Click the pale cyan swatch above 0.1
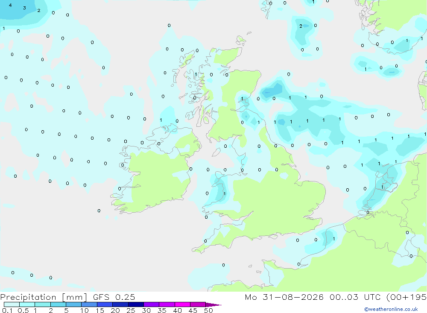 pos(12,304)
